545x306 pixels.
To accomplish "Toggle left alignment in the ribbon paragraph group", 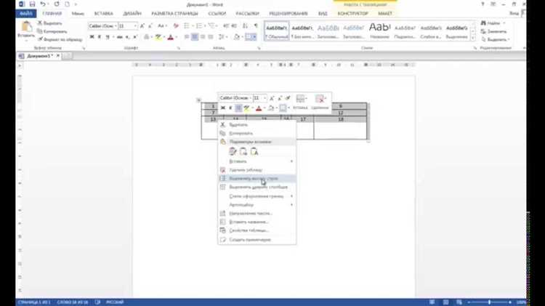I will point(187,37).
